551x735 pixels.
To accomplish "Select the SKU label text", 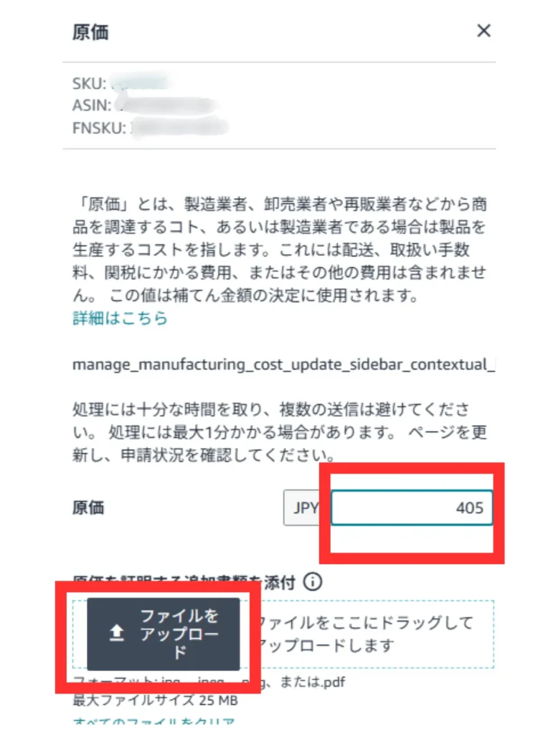I will 89,83.
